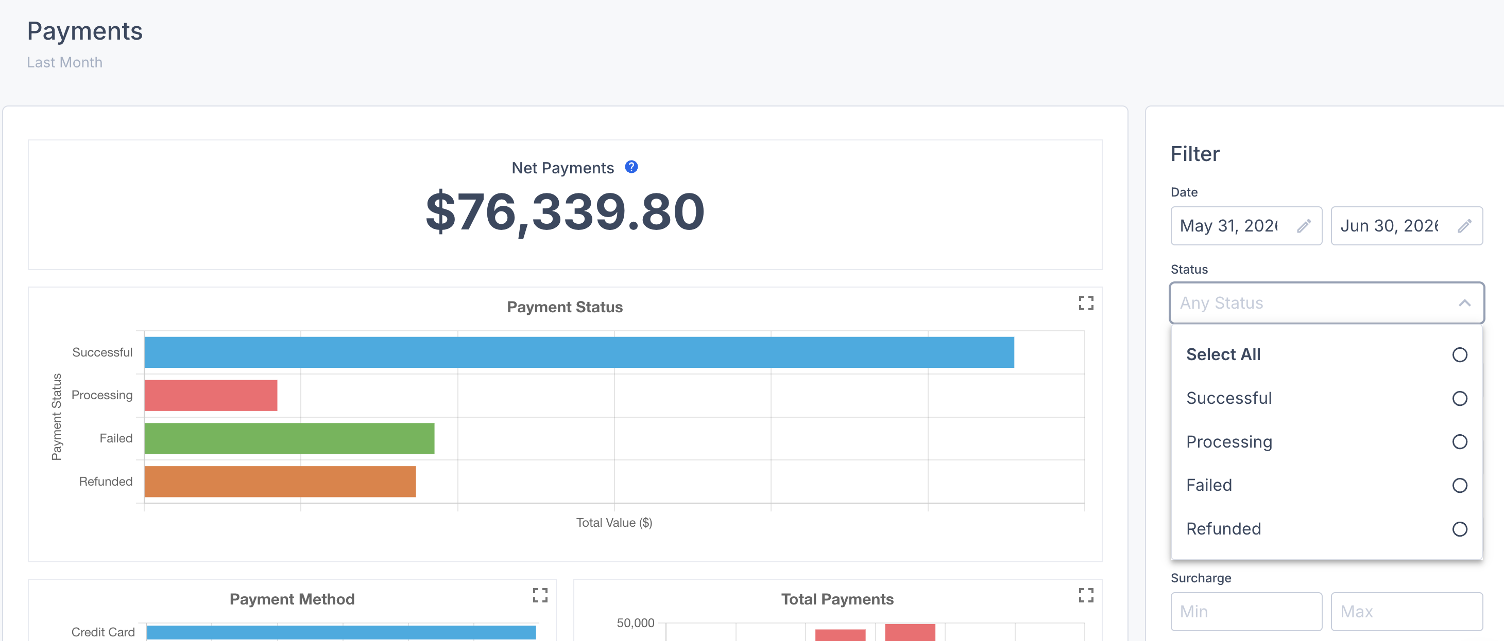Click the Filter panel heading
This screenshot has width=1504, height=641.
click(1195, 154)
